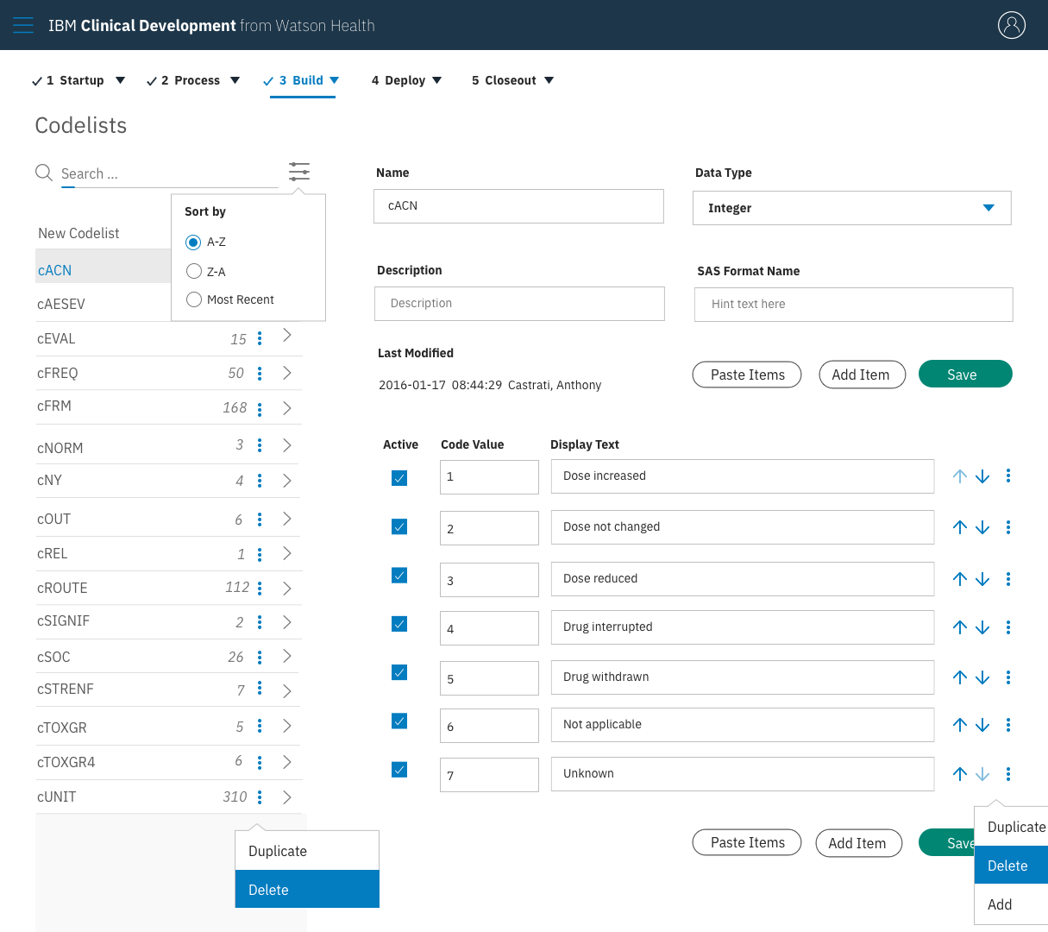The width and height of the screenshot is (1048, 932).
Task: Click the bottom Add Item button
Action: coord(858,843)
